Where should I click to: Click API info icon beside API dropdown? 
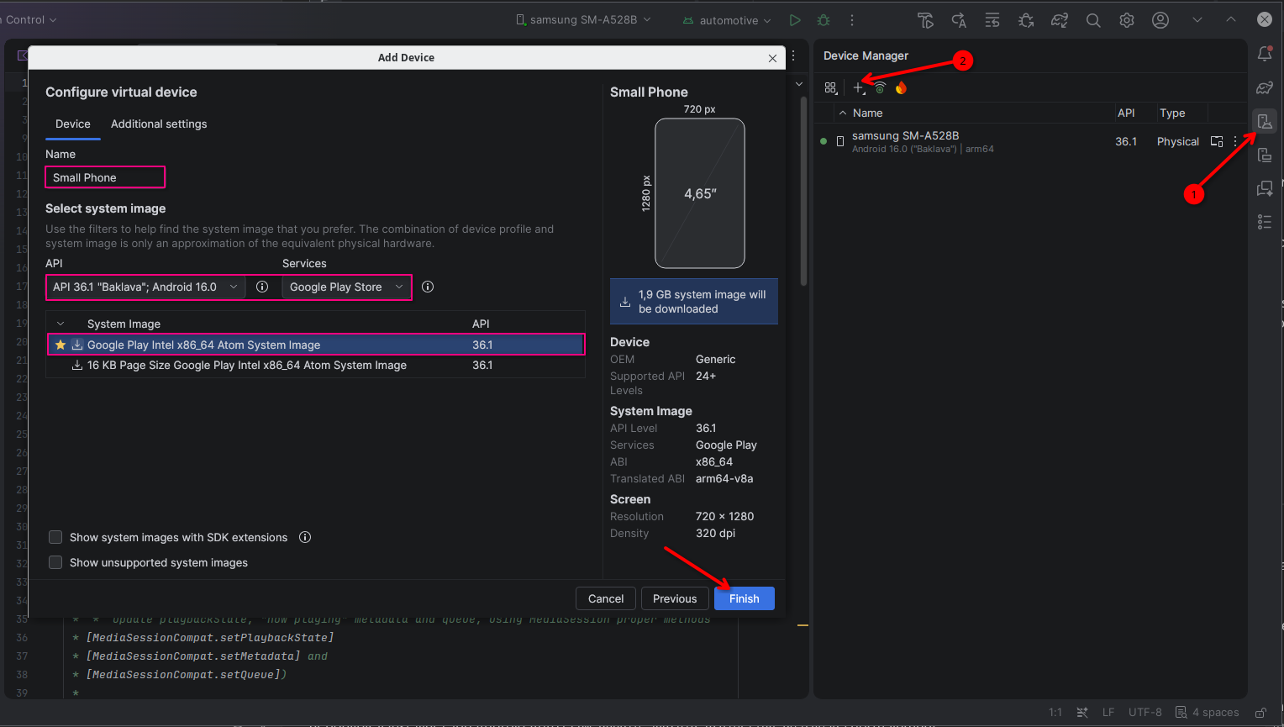262,287
